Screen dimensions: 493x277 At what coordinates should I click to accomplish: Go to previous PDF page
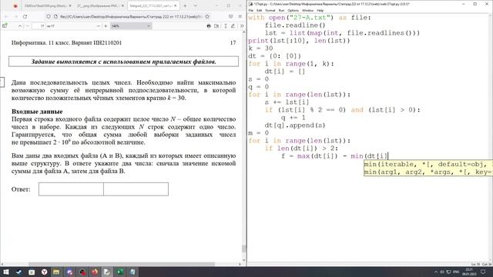(x=20, y=26)
